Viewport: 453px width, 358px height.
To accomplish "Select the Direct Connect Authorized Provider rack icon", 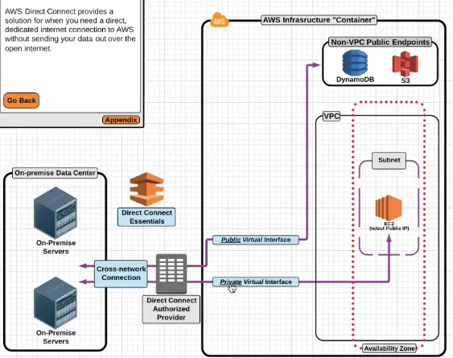I will pos(171,274).
